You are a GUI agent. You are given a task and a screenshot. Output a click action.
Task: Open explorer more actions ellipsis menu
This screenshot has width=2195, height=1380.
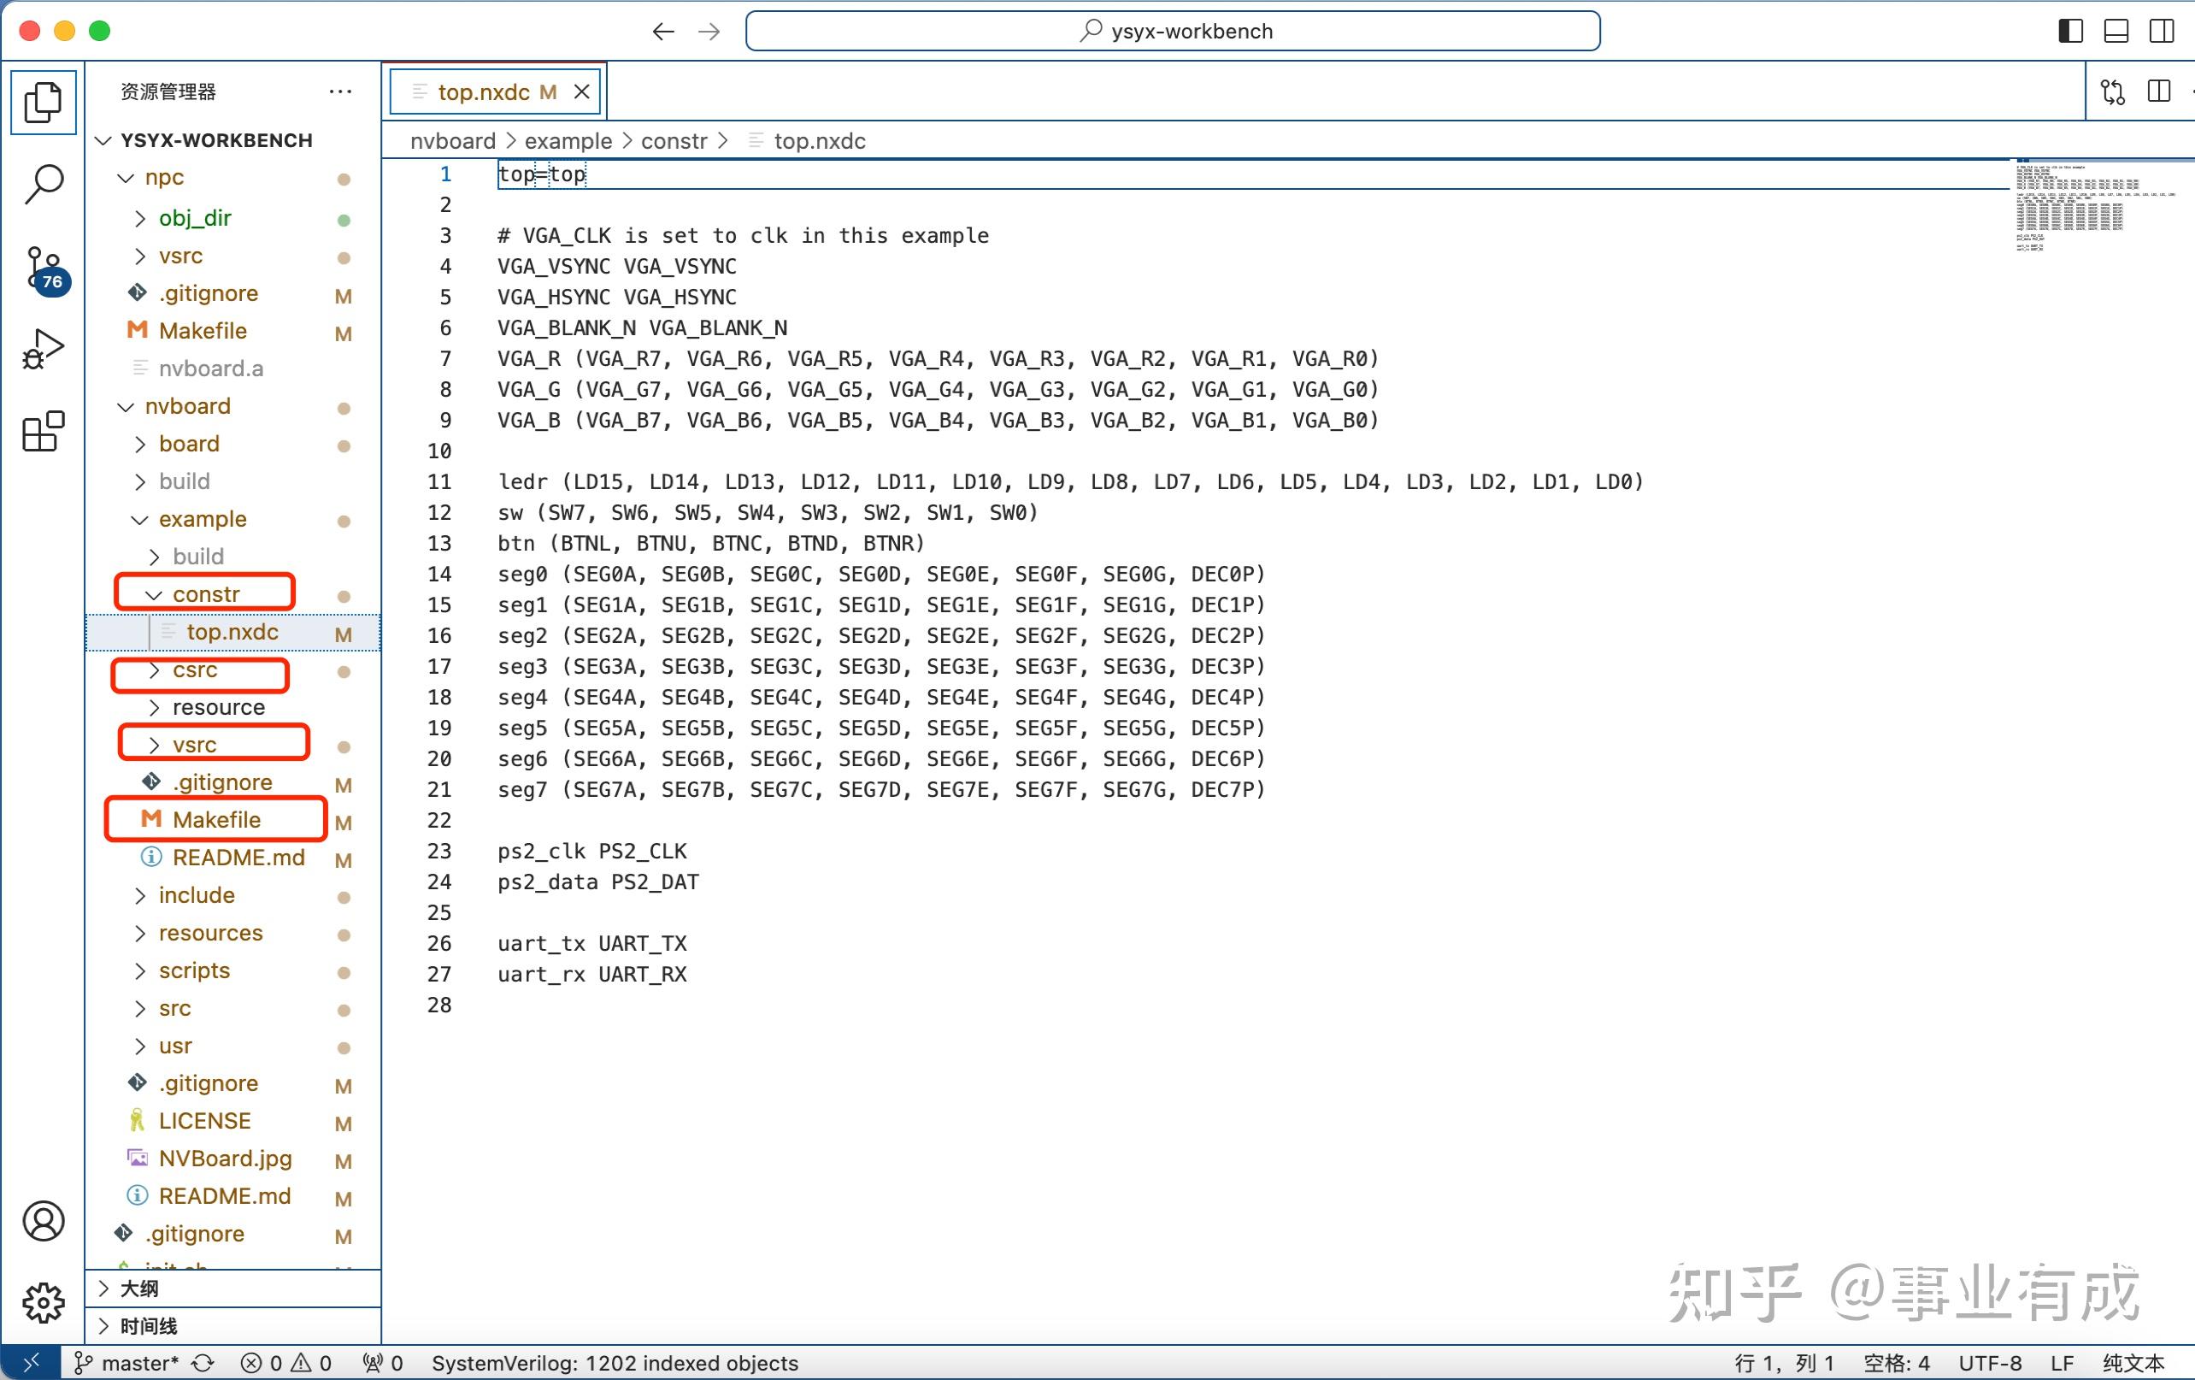[x=340, y=91]
